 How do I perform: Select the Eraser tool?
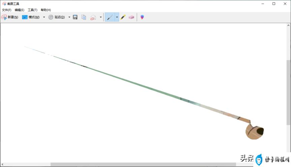[131, 17]
